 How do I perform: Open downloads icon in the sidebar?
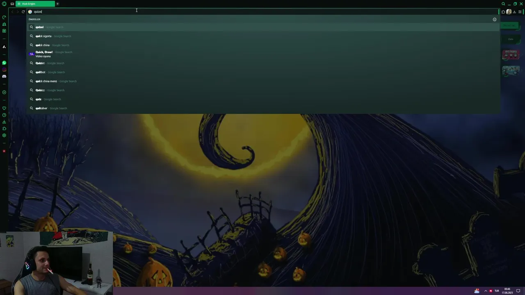click(x=4, y=122)
